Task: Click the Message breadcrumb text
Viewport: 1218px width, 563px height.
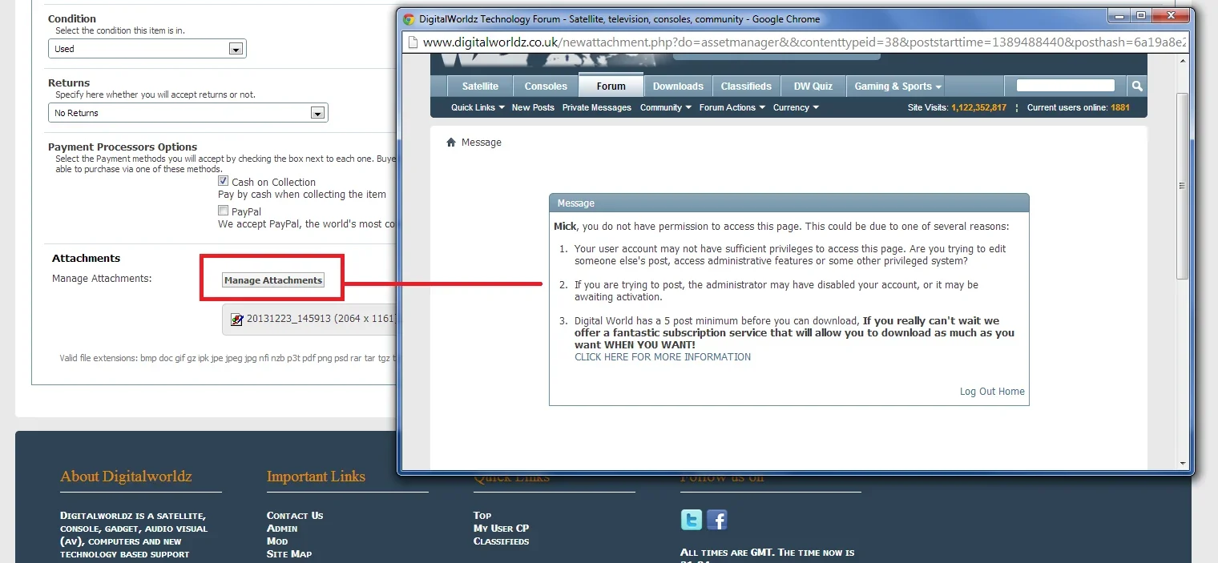Action: [482, 143]
